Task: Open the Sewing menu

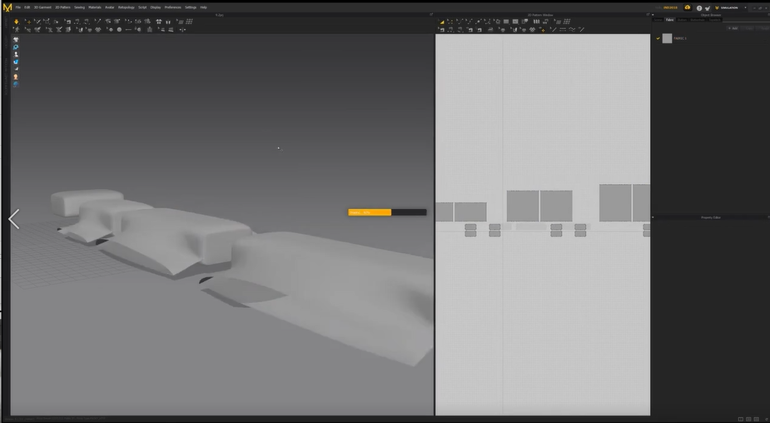Action: [x=80, y=7]
